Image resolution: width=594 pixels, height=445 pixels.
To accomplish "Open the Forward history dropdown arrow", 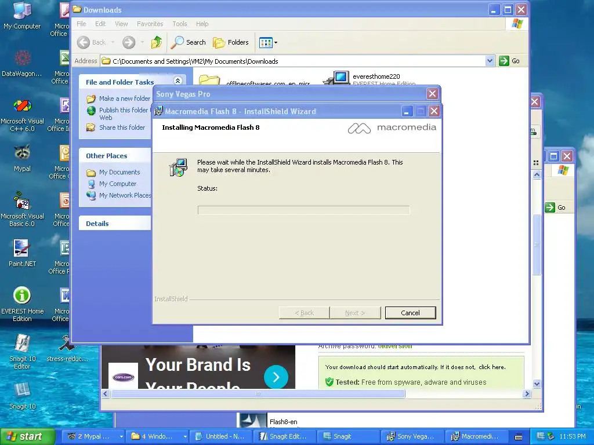I will [x=143, y=42].
